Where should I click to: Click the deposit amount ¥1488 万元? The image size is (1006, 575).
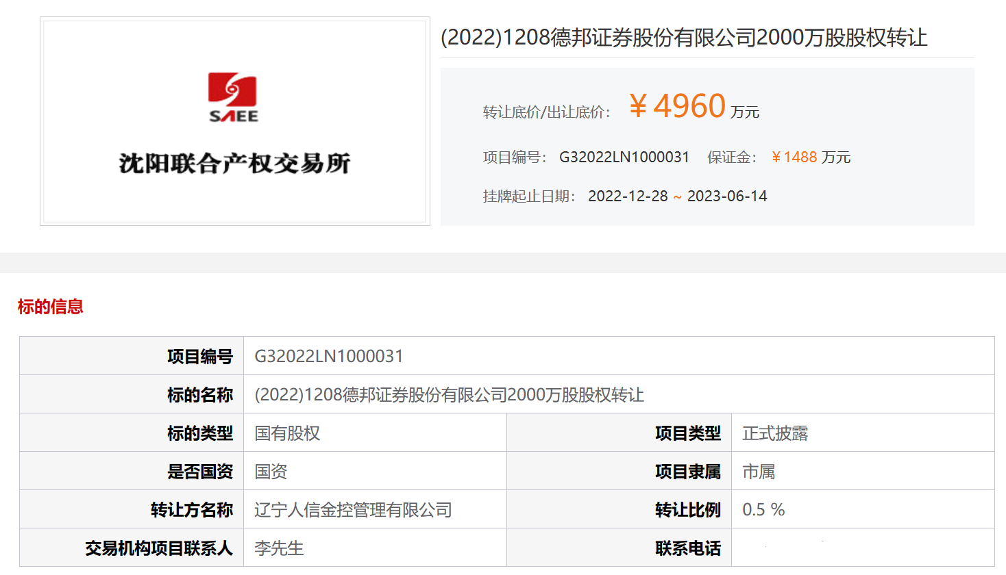point(811,157)
